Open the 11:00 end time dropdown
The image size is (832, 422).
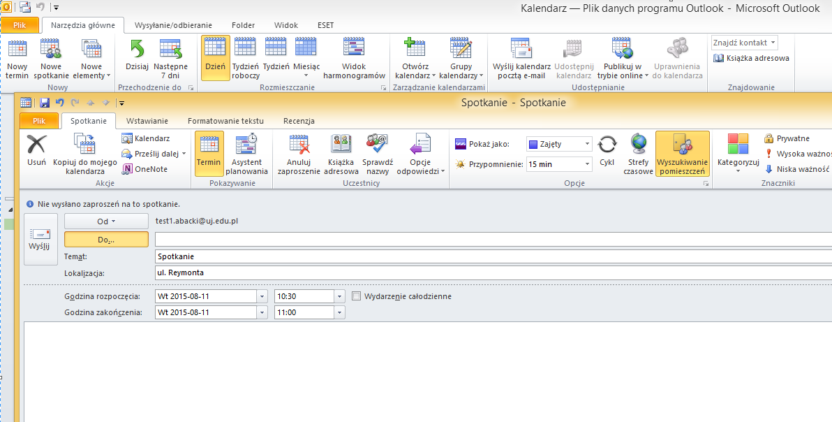[340, 312]
